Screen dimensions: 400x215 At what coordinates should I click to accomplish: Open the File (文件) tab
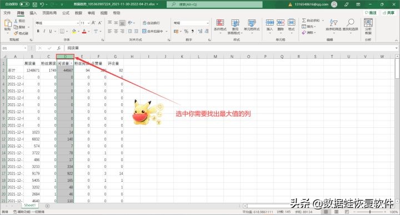[7, 13]
